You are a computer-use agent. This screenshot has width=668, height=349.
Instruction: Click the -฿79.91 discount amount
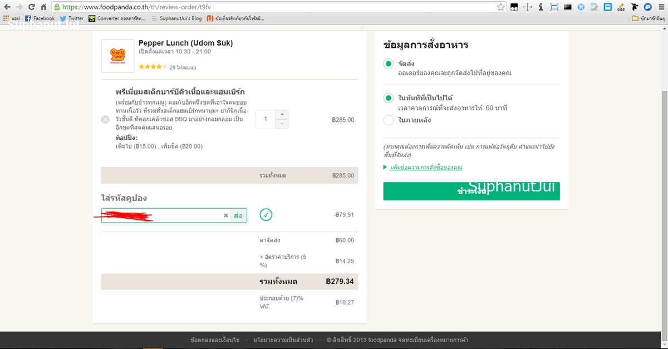[x=343, y=215]
